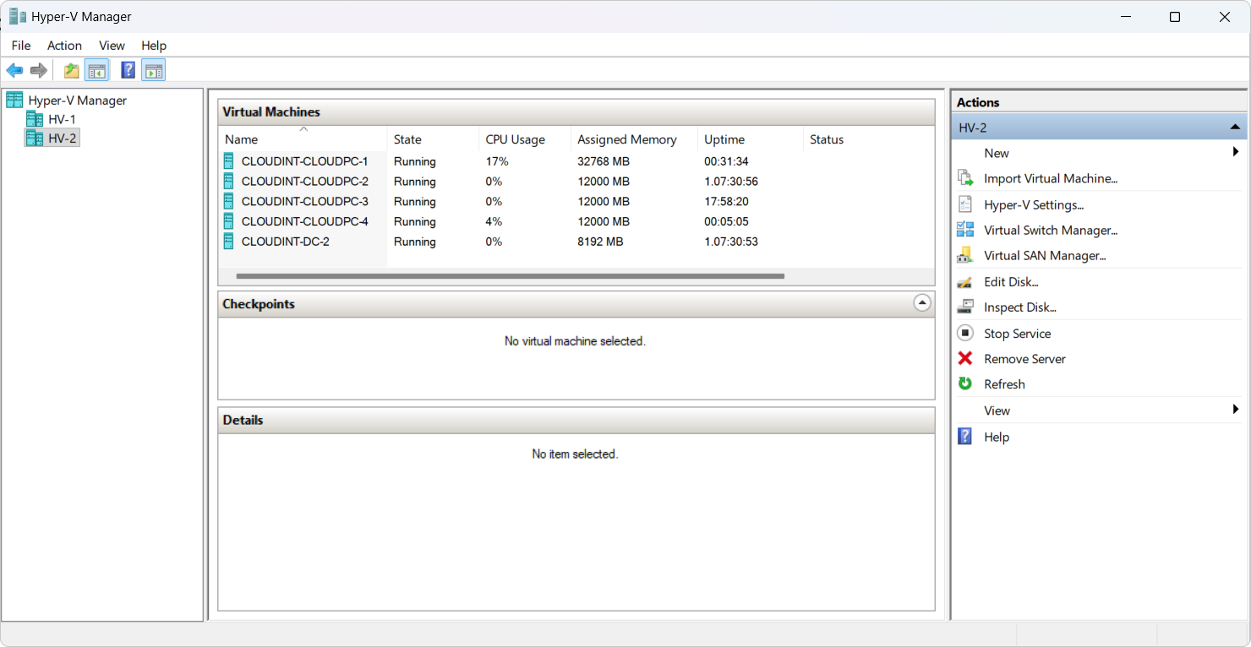This screenshot has width=1251, height=647.
Task: Click the Remove Server action text
Action: coord(1024,358)
